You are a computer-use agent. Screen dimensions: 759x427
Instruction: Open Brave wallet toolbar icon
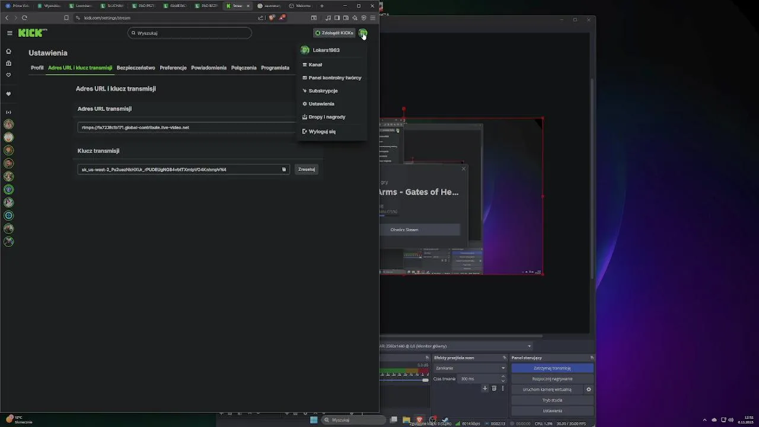point(346,18)
